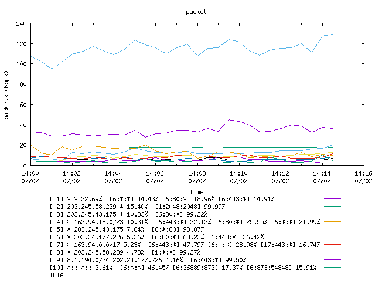Click the light blue swatch for entry 3
Screen dimensions: 375x281
[332, 214]
